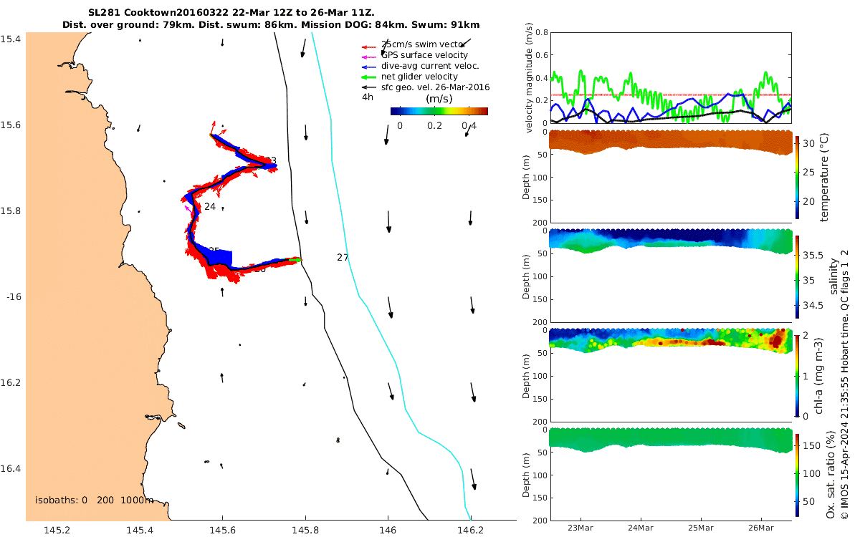
Task: Click the day '27' label near track end
Action: (x=343, y=257)
